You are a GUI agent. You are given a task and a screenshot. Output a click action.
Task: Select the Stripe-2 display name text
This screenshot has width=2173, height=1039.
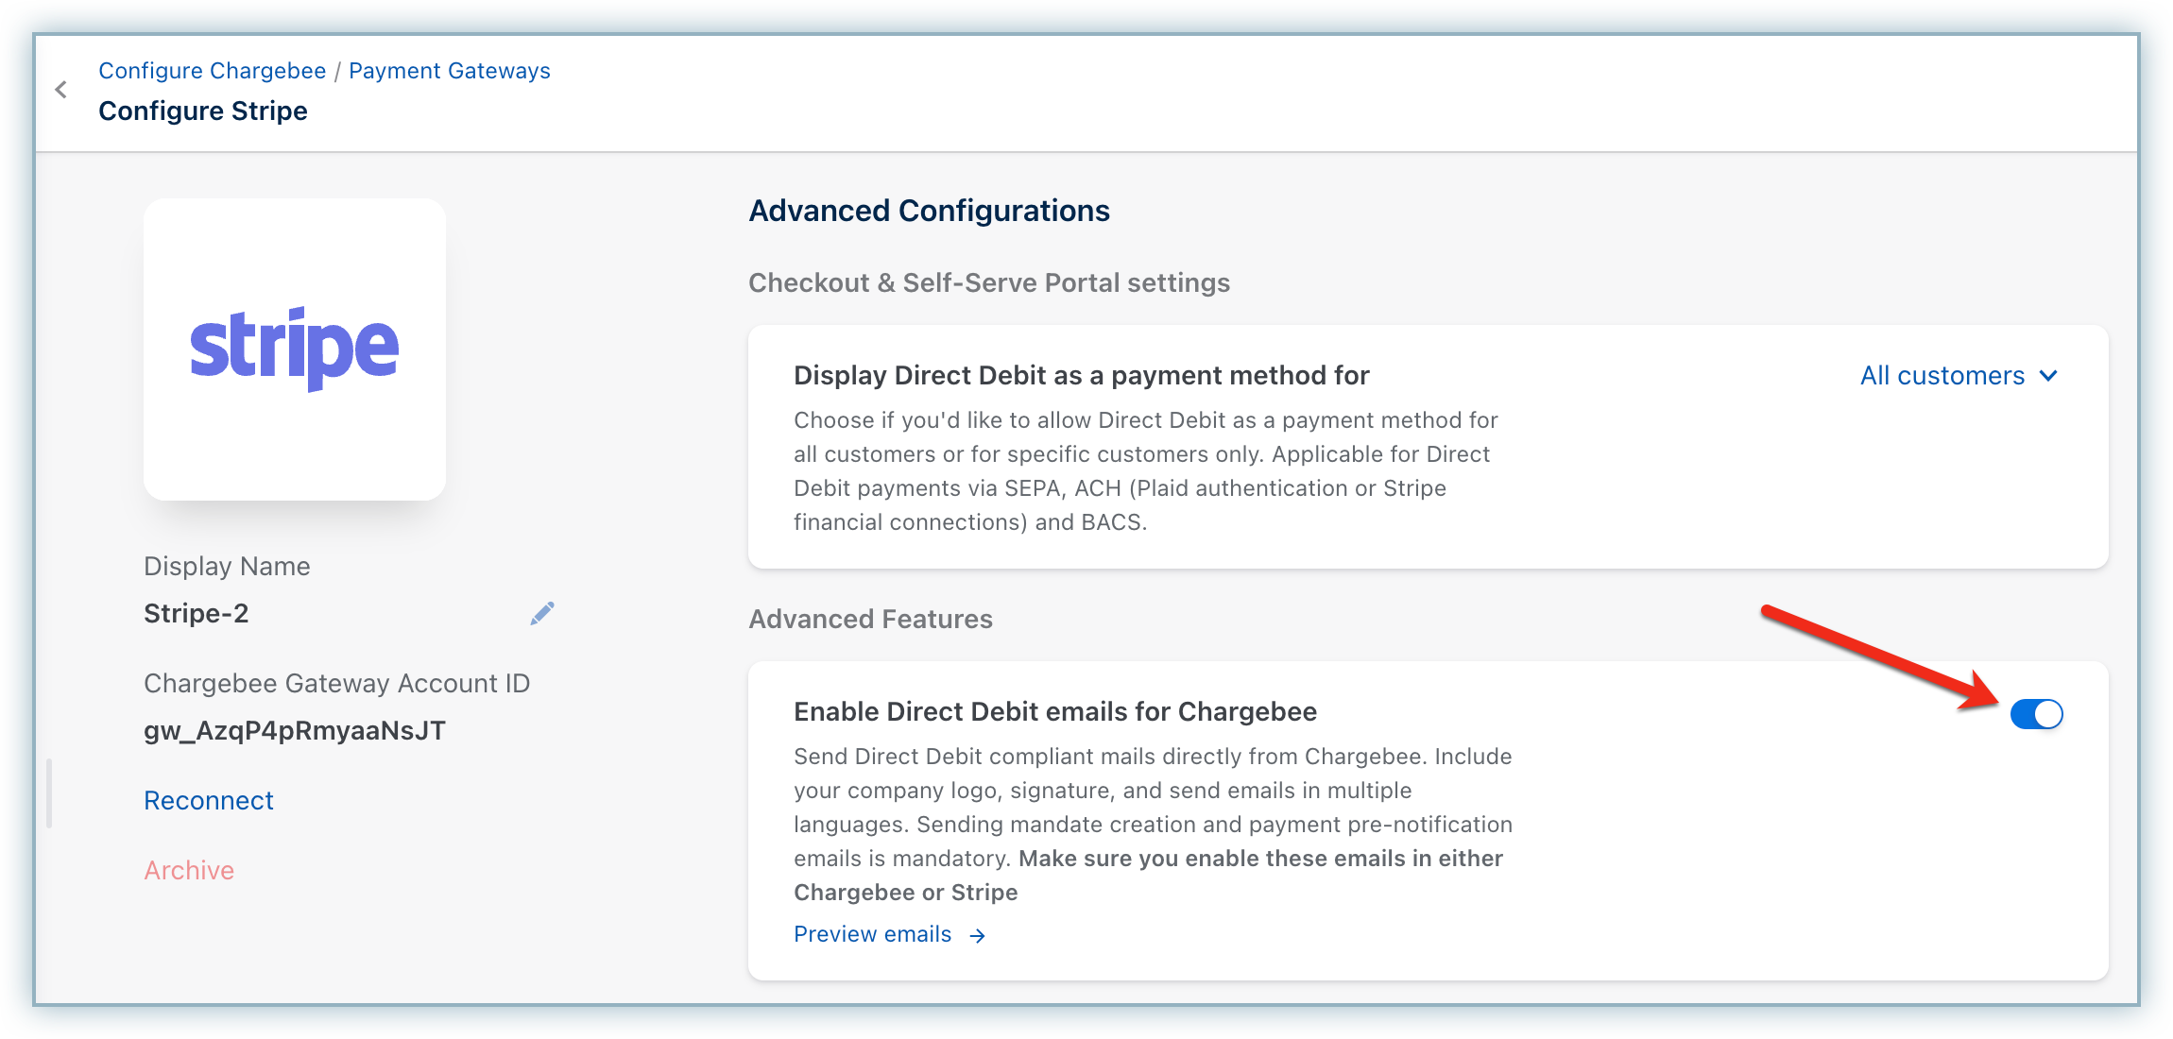[196, 614]
